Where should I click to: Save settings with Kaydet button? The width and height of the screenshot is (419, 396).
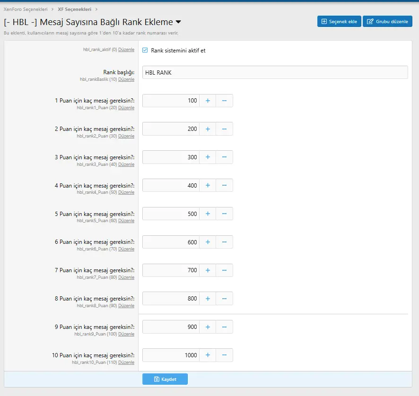click(165, 379)
